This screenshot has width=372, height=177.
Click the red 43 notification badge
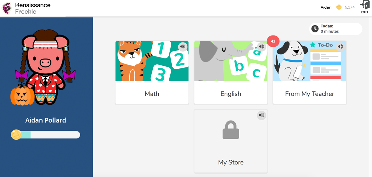(273, 41)
